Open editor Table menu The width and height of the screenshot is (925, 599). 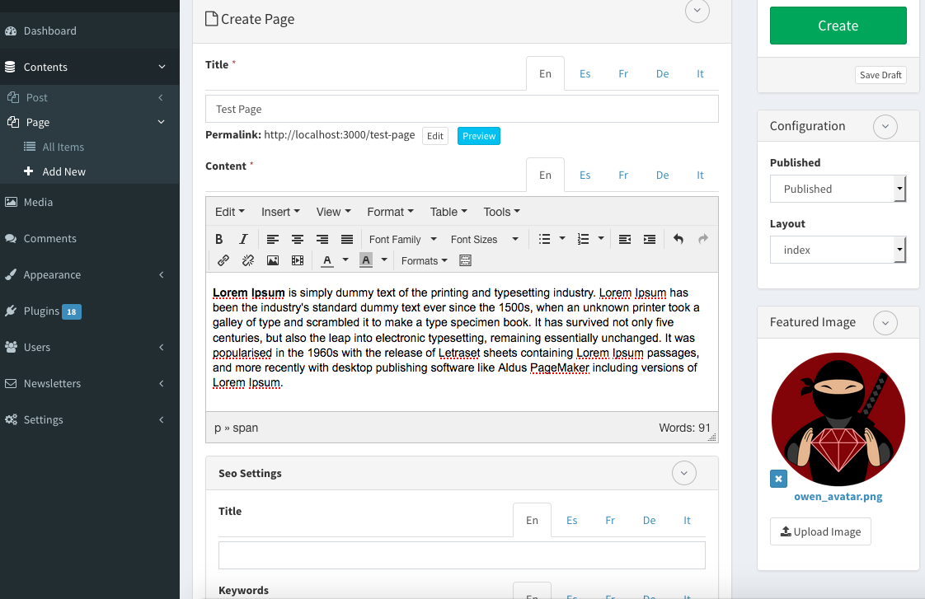448,212
